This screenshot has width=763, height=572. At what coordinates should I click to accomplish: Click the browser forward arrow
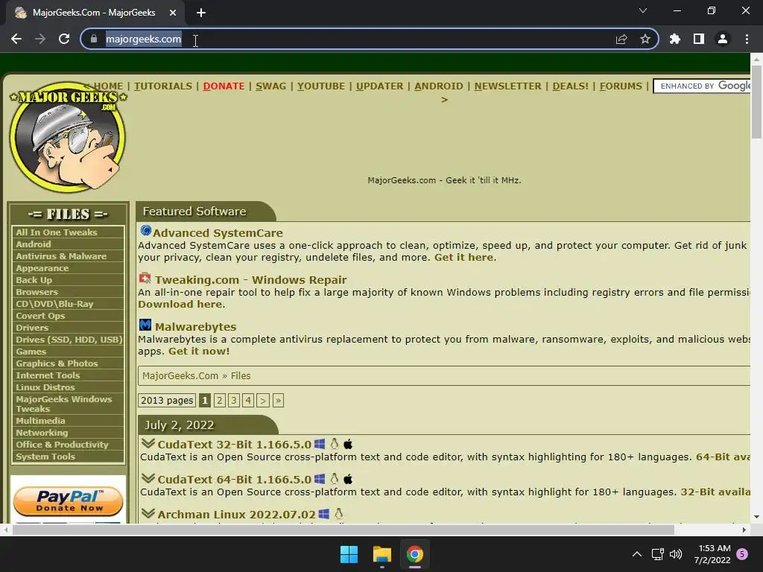[40, 39]
